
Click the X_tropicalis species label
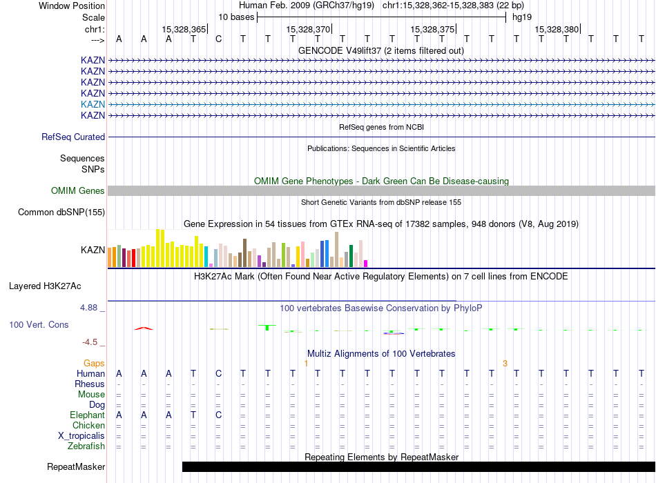(x=81, y=436)
